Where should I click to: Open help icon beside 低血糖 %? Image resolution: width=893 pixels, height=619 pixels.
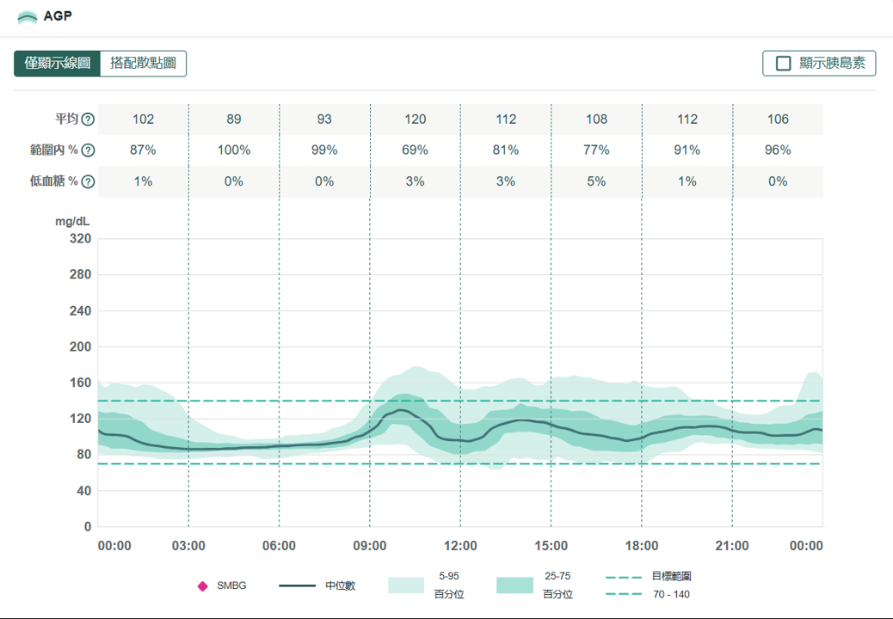[88, 181]
